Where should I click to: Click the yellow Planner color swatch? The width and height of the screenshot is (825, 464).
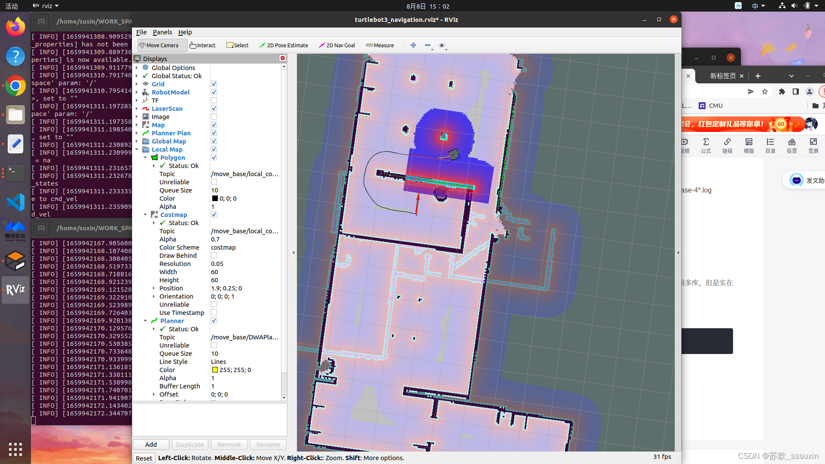point(215,370)
